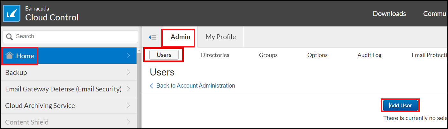Click the back arrow beside Account Administration
This screenshot has width=448, height=129.
coord(152,86)
